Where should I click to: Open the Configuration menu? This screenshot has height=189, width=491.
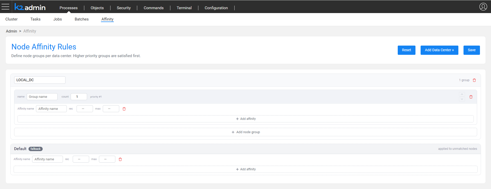(216, 8)
